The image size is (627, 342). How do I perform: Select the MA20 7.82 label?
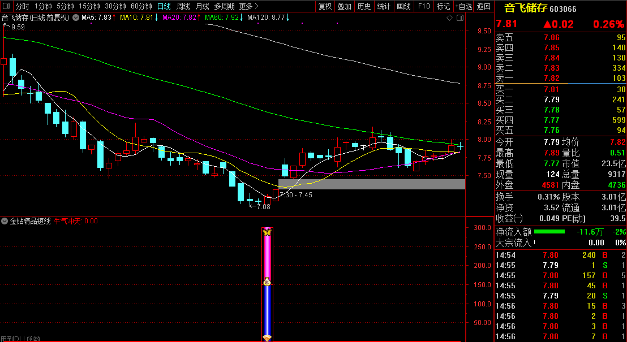click(x=182, y=18)
